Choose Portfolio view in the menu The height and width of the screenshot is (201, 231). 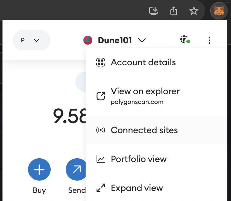tap(156, 159)
